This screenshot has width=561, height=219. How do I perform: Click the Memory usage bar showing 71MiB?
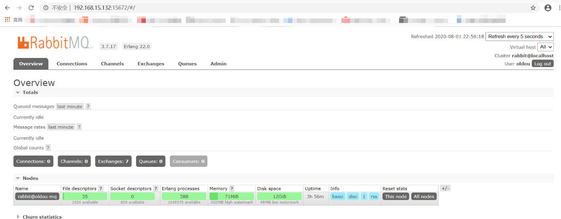coord(232,197)
